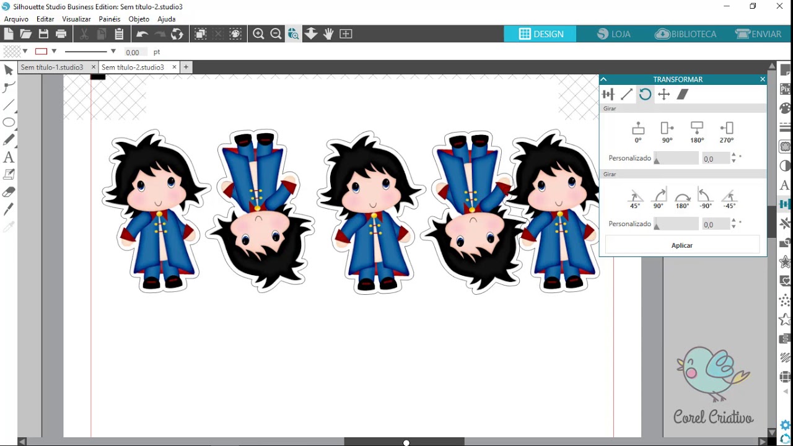Activate the zoom selection tool
The width and height of the screenshot is (793, 446).
(x=294, y=34)
